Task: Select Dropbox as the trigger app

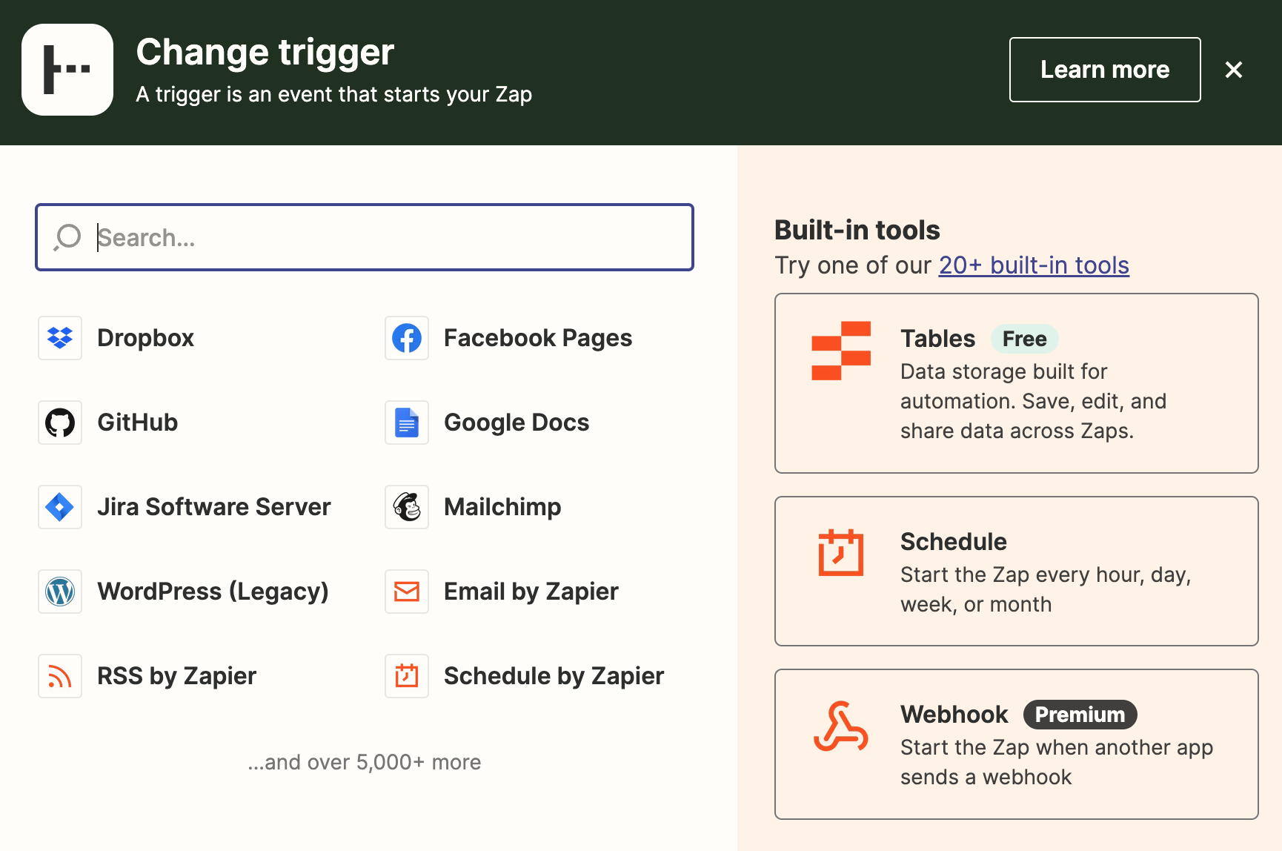Action: point(146,338)
